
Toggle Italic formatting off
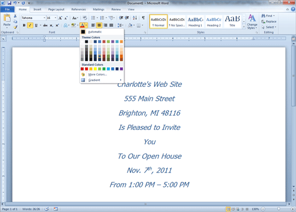tap(30, 25)
